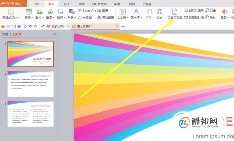Select slide 1 thumbnail
The image size is (234, 141).
(x=31, y=54)
